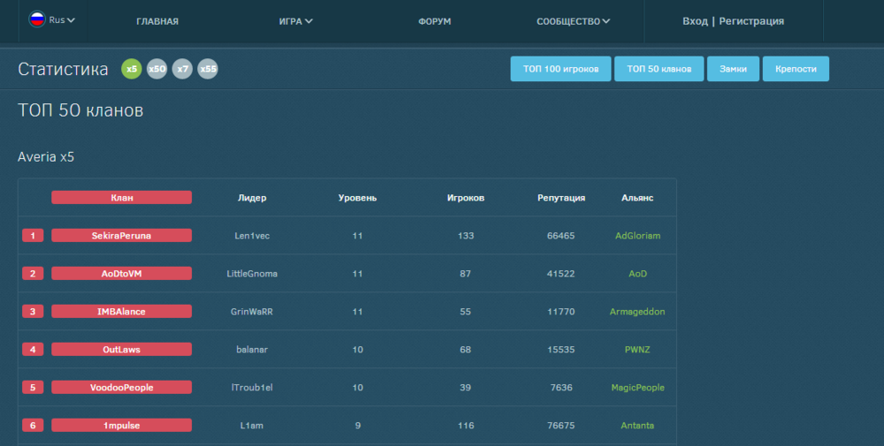Expand the СООБЩЕСТВО menu
884x446 pixels.
[x=573, y=21]
